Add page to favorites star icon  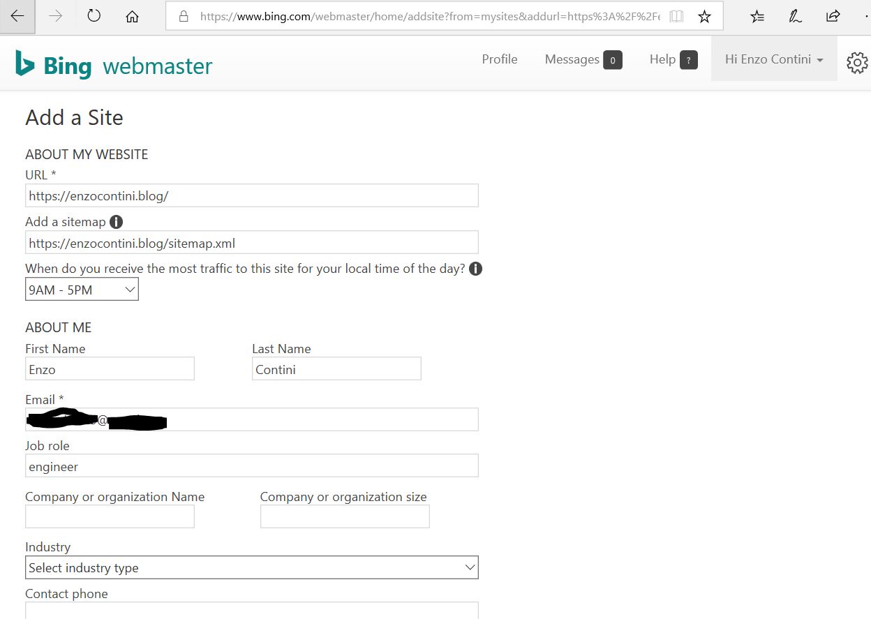coord(705,17)
